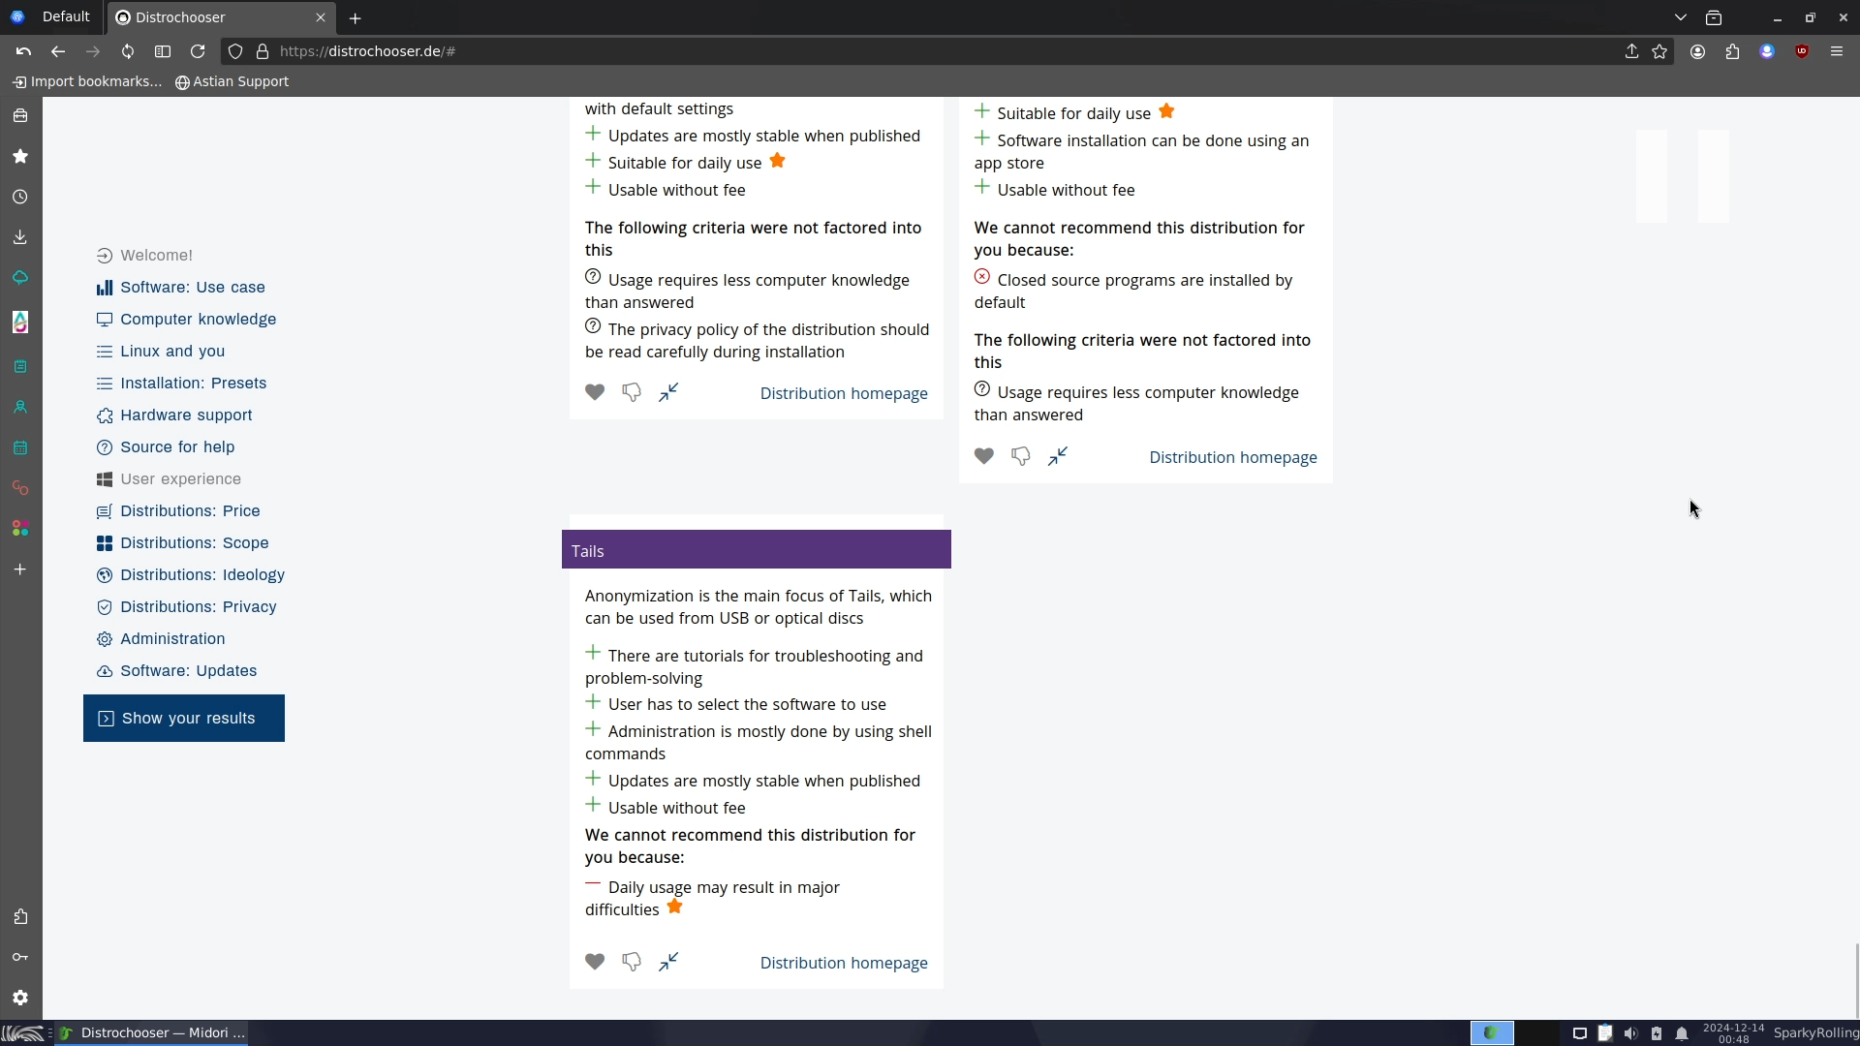Click the heart icon on the Tails card
The width and height of the screenshot is (1860, 1046).
(595, 962)
